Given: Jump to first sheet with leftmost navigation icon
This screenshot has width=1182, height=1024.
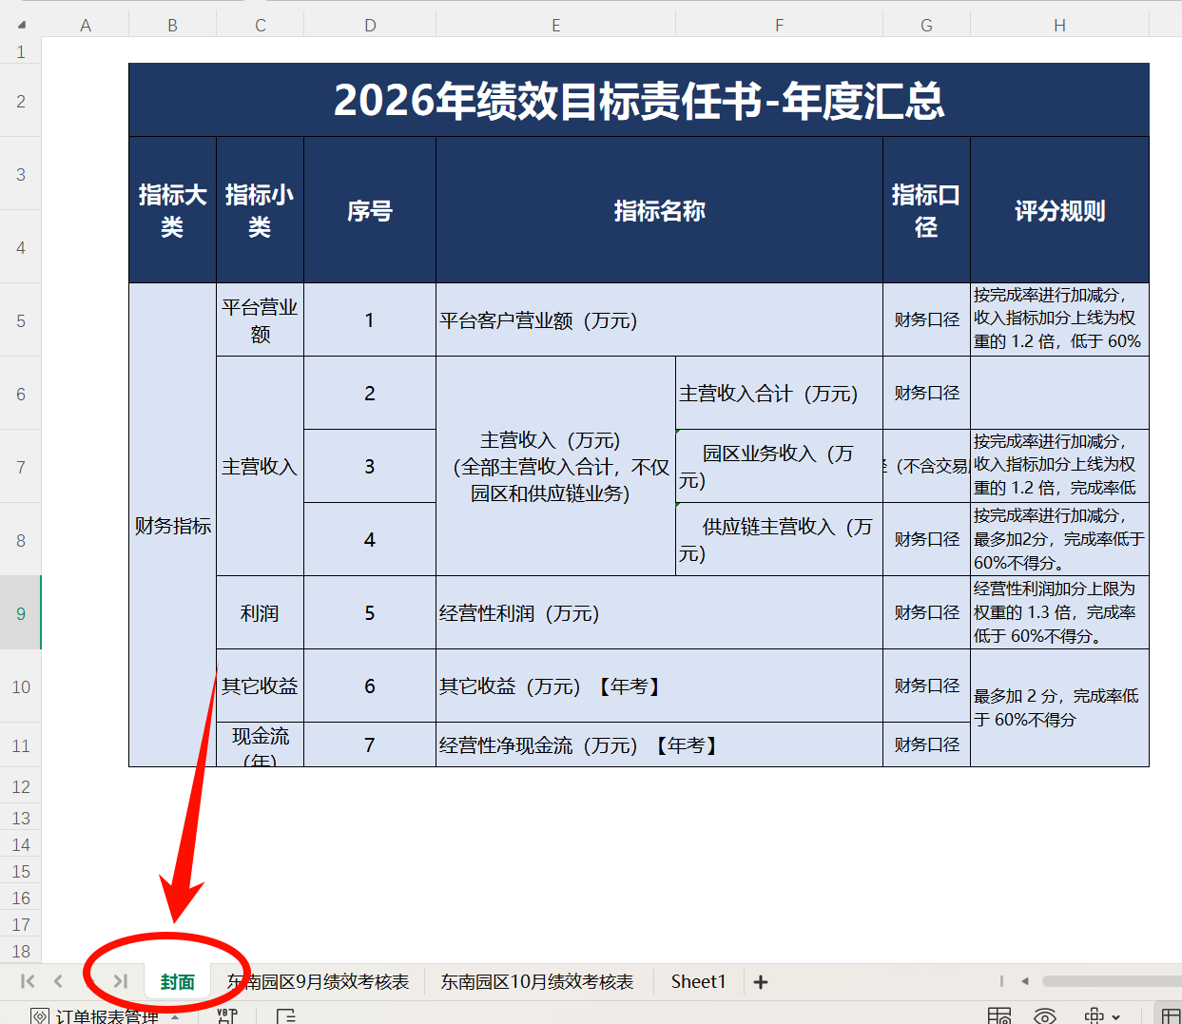Looking at the screenshot, I should coord(29,981).
